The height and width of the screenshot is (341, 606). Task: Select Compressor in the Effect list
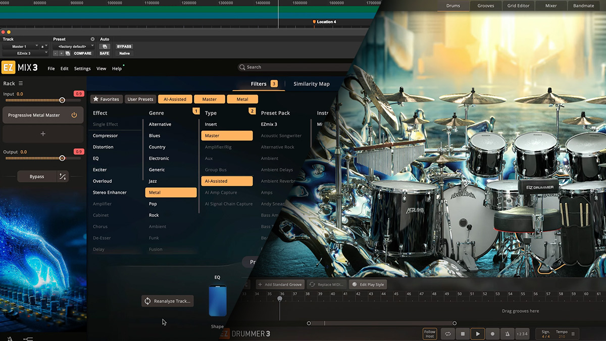coord(105,135)
